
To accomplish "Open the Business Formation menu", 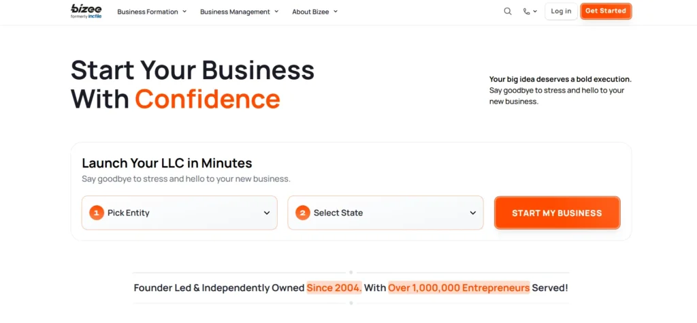I will click(x=148, y=12).
